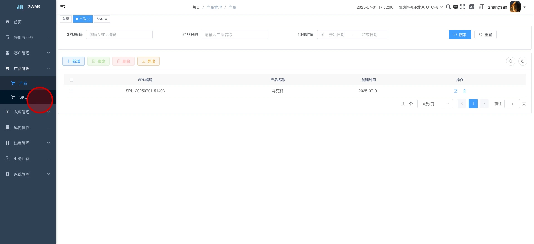Expand the 客户管理 sidebar menu
The height and width of the screenshot is (244, 534).
pos(28,53)
